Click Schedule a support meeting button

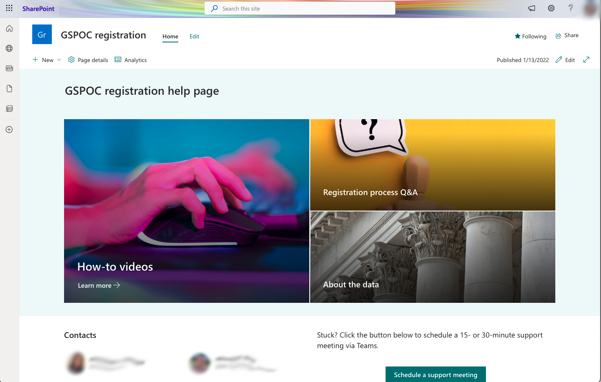(435, 374)
